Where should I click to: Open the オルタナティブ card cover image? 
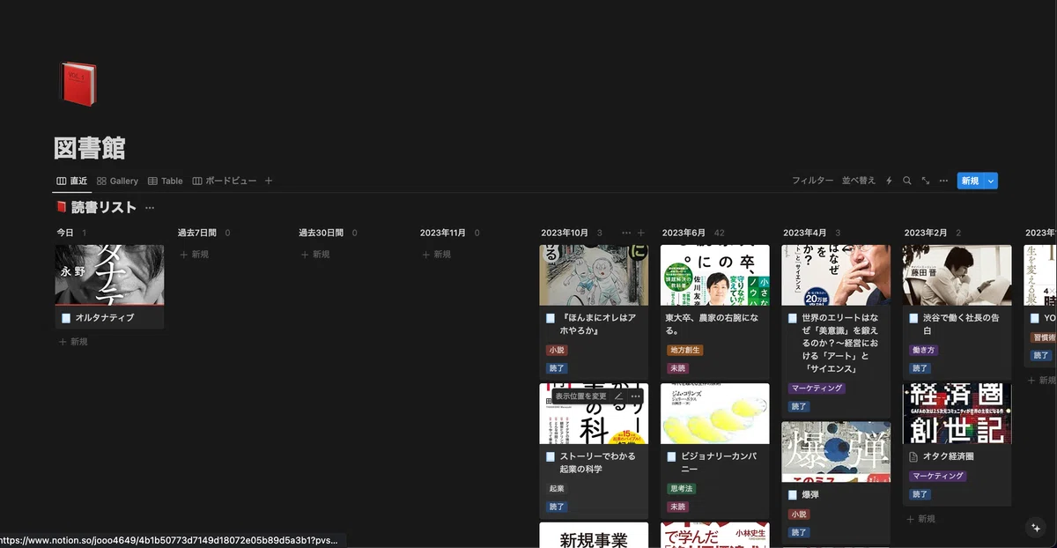(x=109, y=275)
